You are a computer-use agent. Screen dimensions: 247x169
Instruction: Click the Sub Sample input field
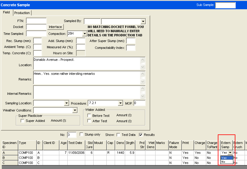click(x=225, y=5)
